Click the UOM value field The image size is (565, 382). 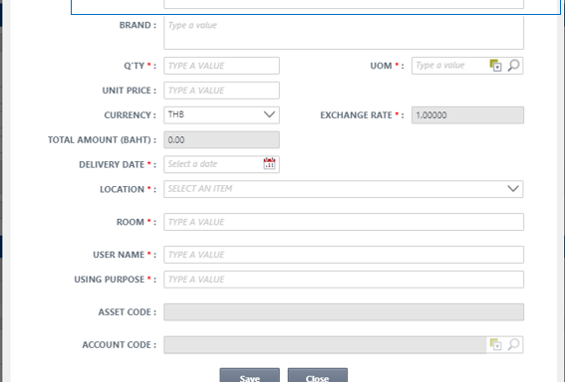(450, 66)
